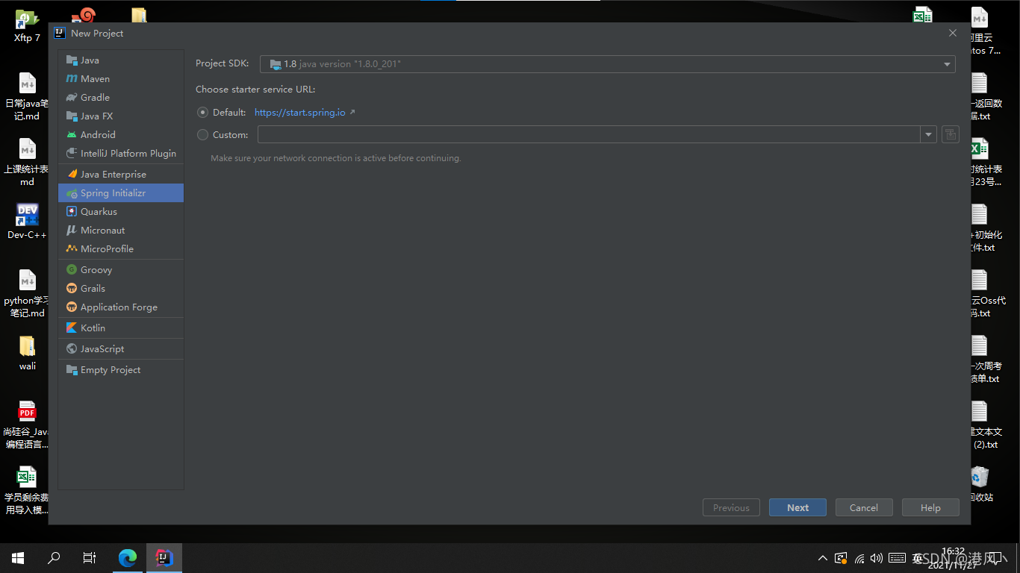
Task: Open the https://start.spring.io link
Action: 300,113
